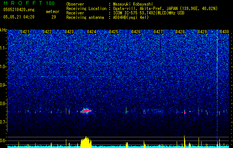Click the 0.6 kHz frequency axis label

tap(3, 141)
